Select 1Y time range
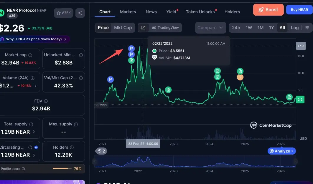Viewport: 313px width, 184px height. (271, 28)
